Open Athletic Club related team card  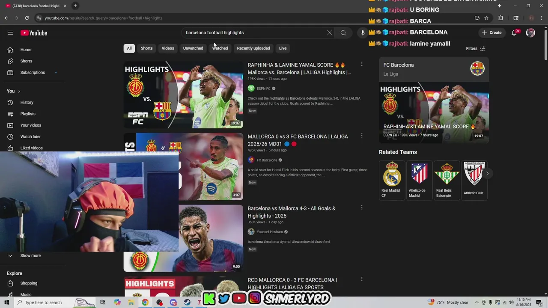[x=474, y=180]
